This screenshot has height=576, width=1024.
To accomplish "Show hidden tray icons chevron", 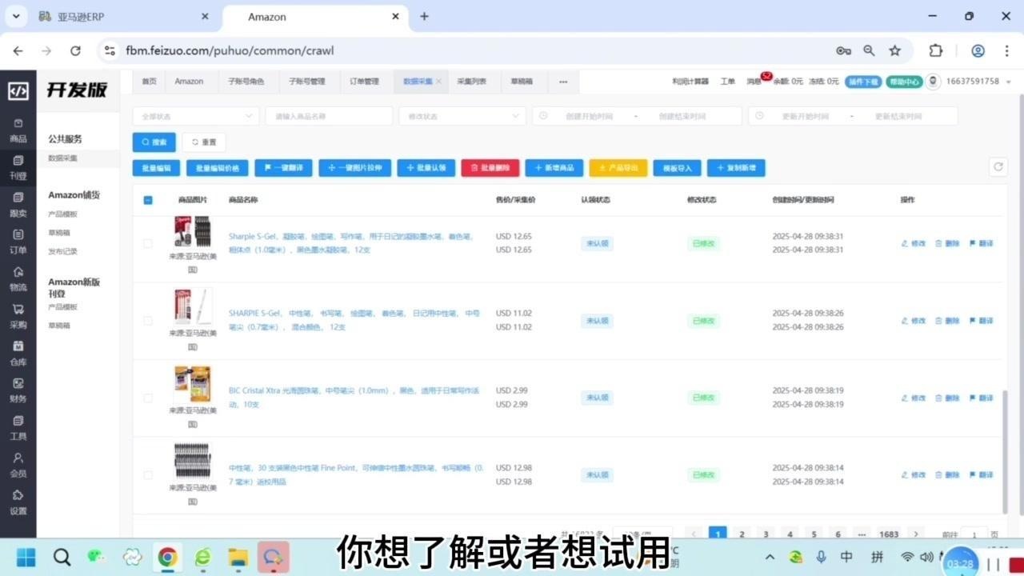I will pos(770,557).
